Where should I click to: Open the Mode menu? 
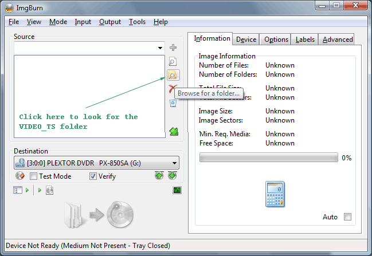point(58,22)
